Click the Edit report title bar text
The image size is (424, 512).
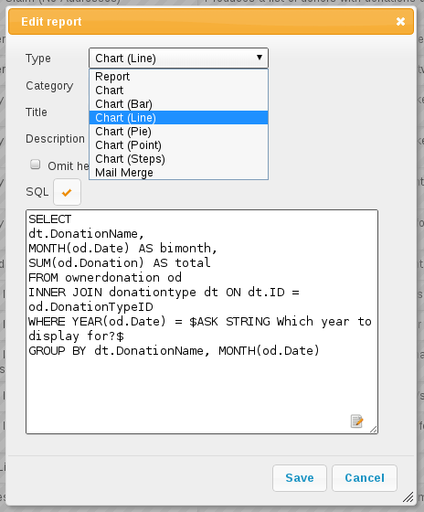51,22
